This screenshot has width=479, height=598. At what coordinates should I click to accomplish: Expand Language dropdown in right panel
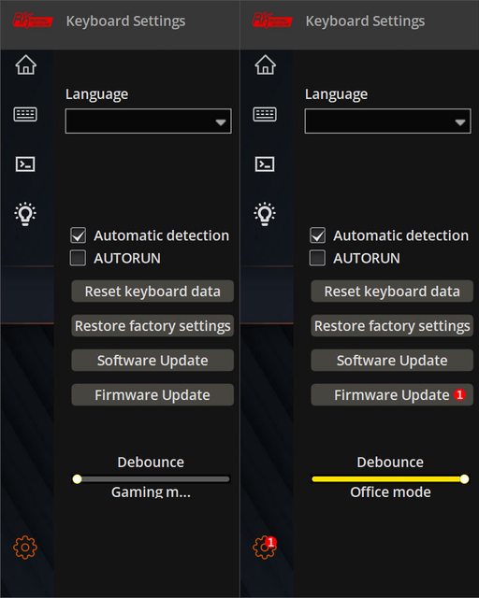click(387, 121)
